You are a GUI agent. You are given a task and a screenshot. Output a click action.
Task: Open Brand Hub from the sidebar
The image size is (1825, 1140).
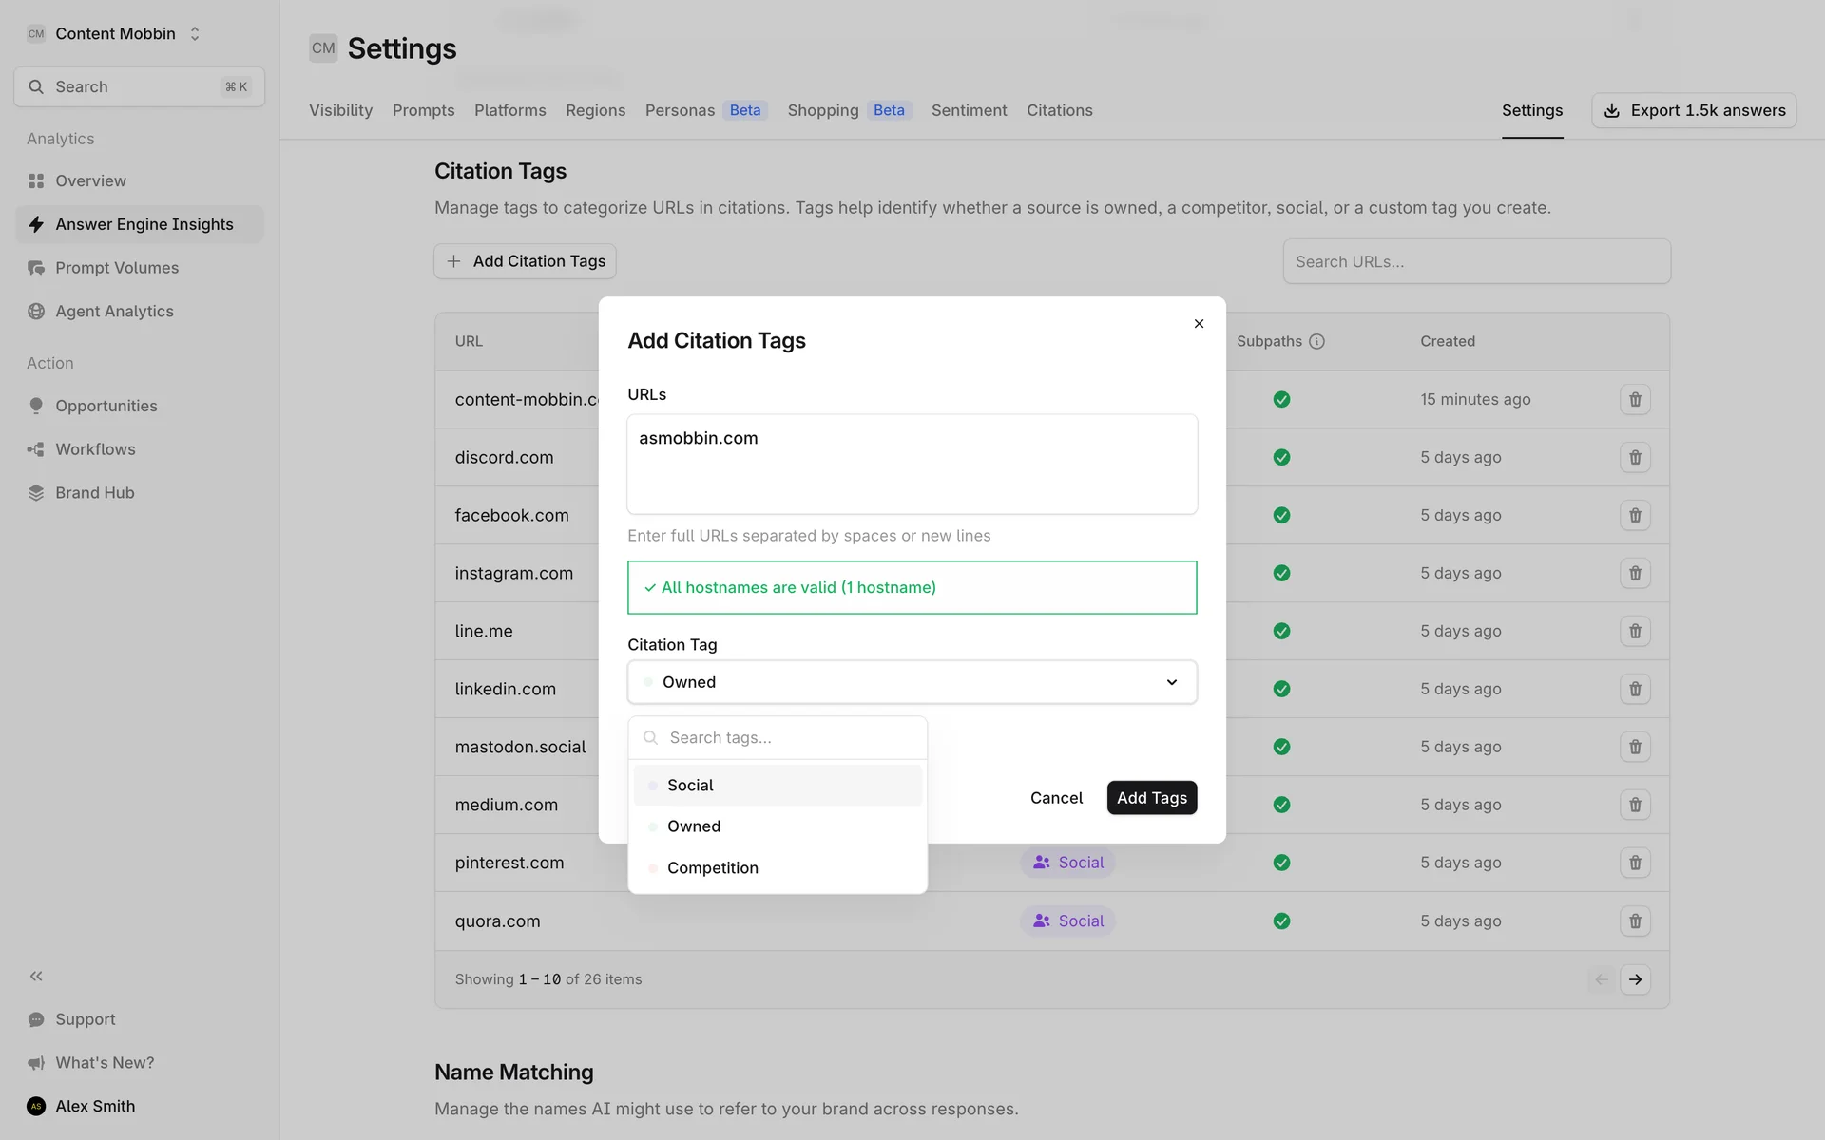(94, 492)
